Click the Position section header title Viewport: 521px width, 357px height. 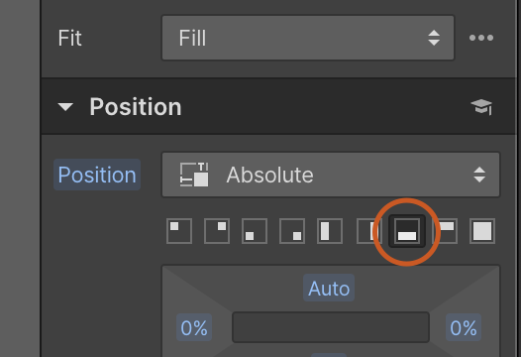coord(136,107)
